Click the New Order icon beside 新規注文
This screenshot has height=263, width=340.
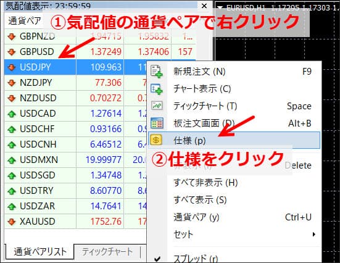(157, 72)
